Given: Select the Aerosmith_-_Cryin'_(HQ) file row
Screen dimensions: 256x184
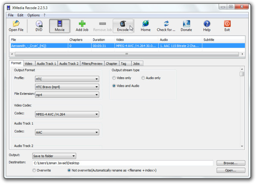Looking at the screenshot, I should [128, 46].
